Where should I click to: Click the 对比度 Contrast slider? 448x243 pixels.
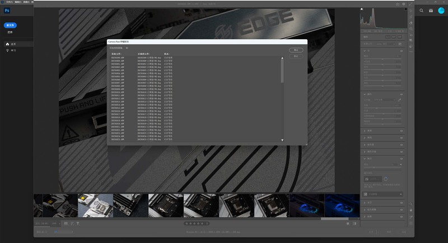(x=382, y=64)
